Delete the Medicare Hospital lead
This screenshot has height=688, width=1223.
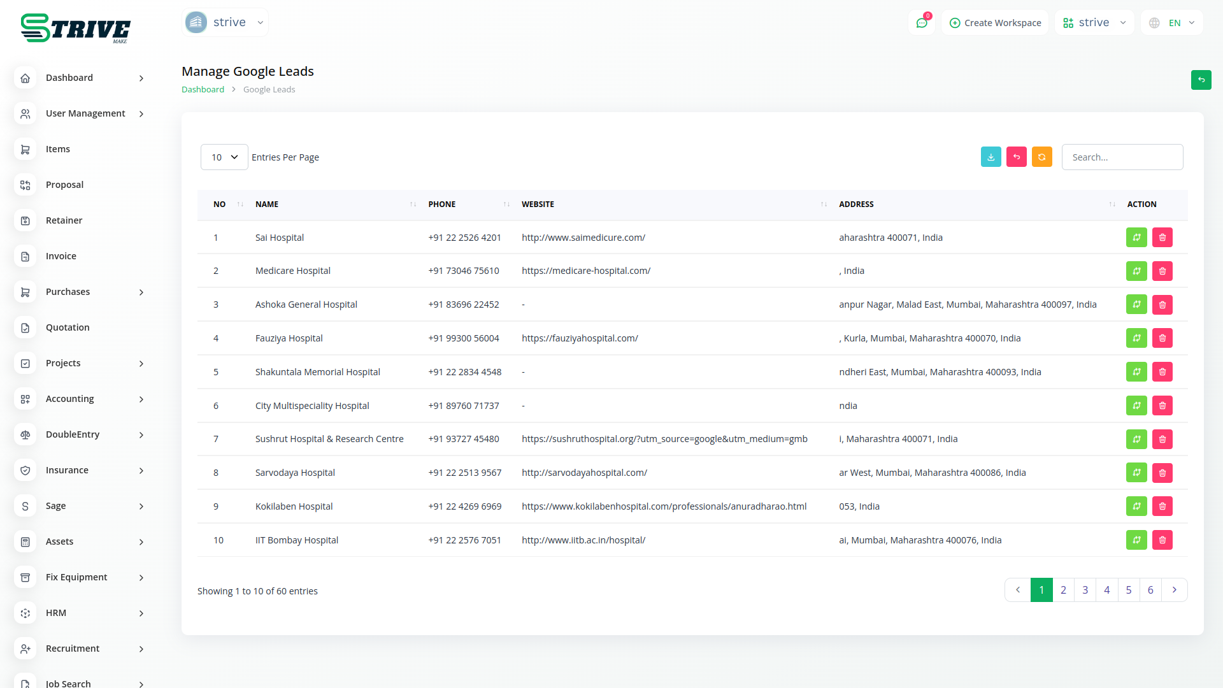pyautogui.click(x=1162, y=271)
